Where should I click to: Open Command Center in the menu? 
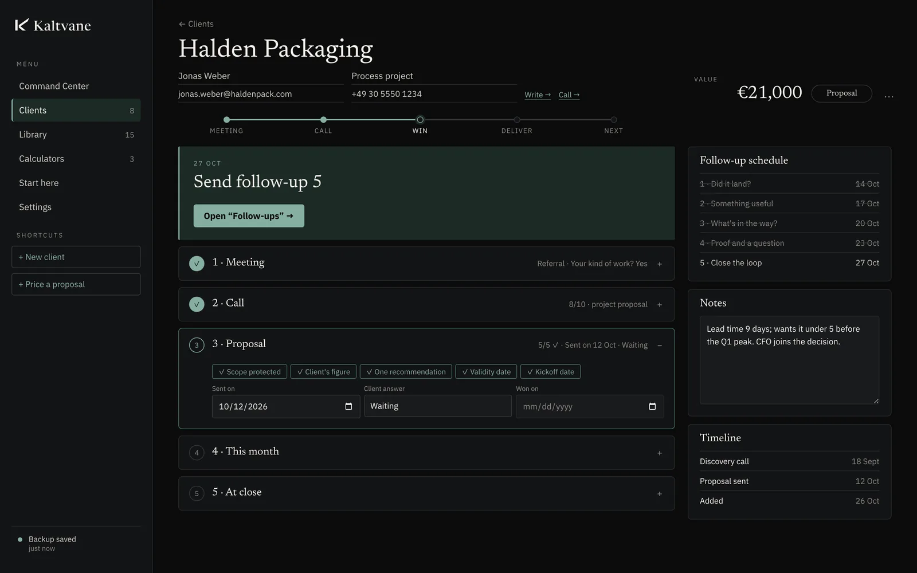tap(76, 86)
